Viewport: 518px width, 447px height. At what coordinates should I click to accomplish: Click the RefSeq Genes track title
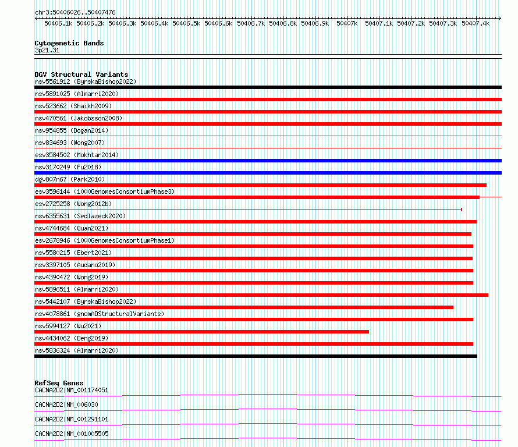[x=59, y=383]
